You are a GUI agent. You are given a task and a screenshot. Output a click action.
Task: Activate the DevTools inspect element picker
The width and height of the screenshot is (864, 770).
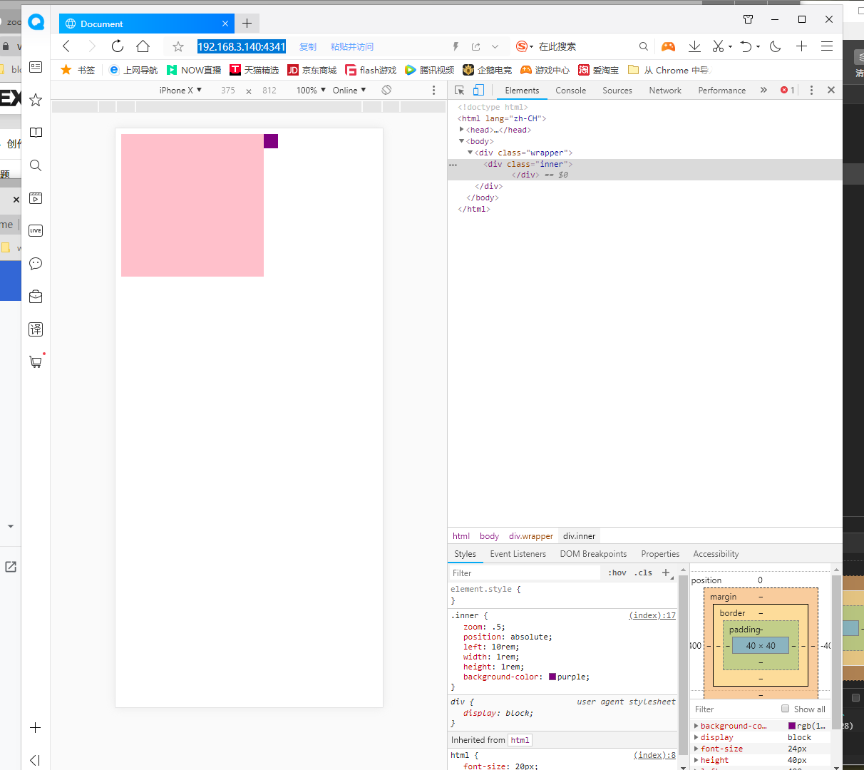(x=459, y=91)
